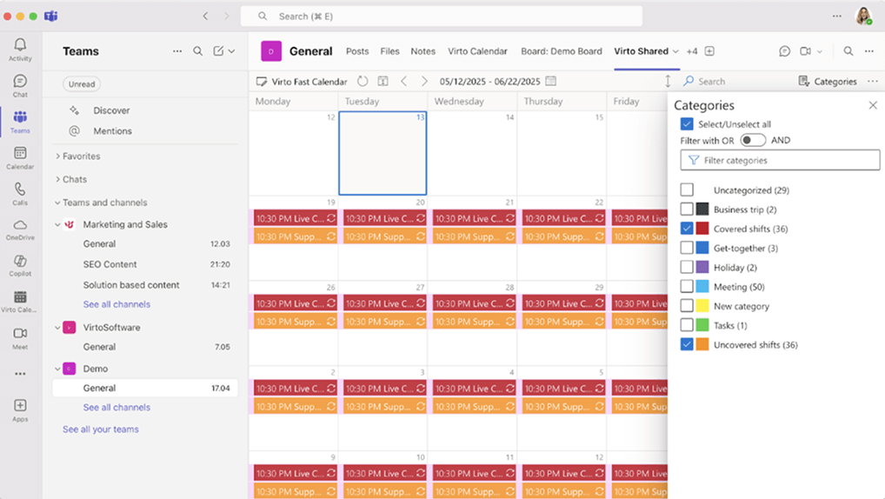Click the search icon in channel header
The width and height of the screenshot is (885, 499).
[x=848, y=51]
